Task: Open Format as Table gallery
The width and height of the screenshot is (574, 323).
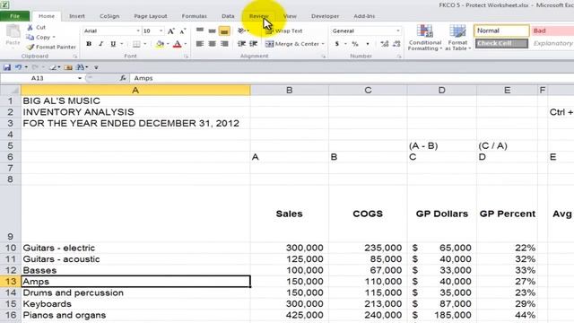Action: click(x=457, y=38)
